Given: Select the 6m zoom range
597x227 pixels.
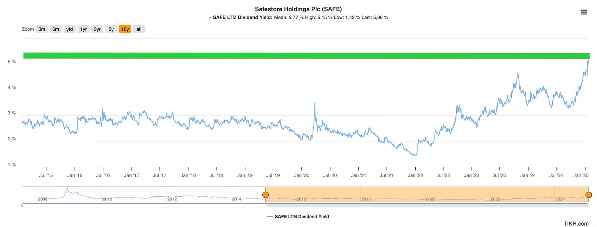Looking at the screenshot, I should (x=56, y=29).
